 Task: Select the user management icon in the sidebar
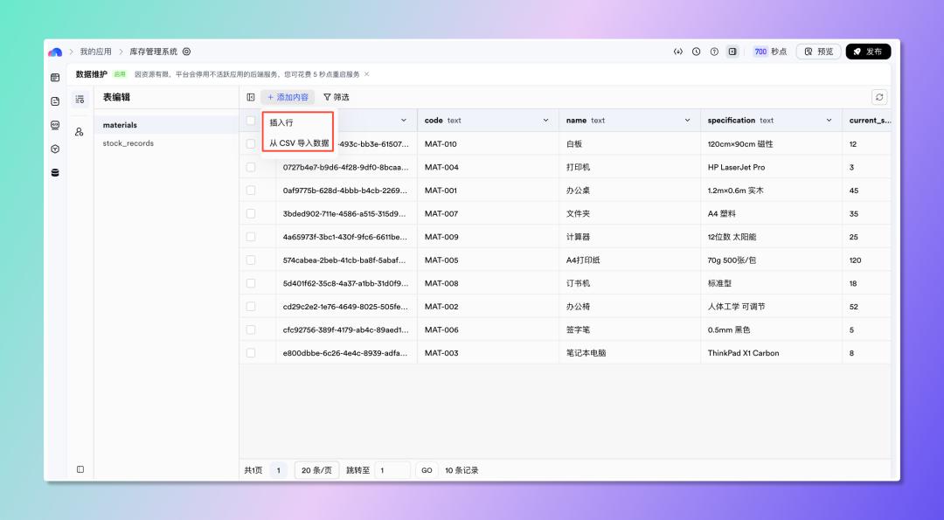(x=80, y=132)
